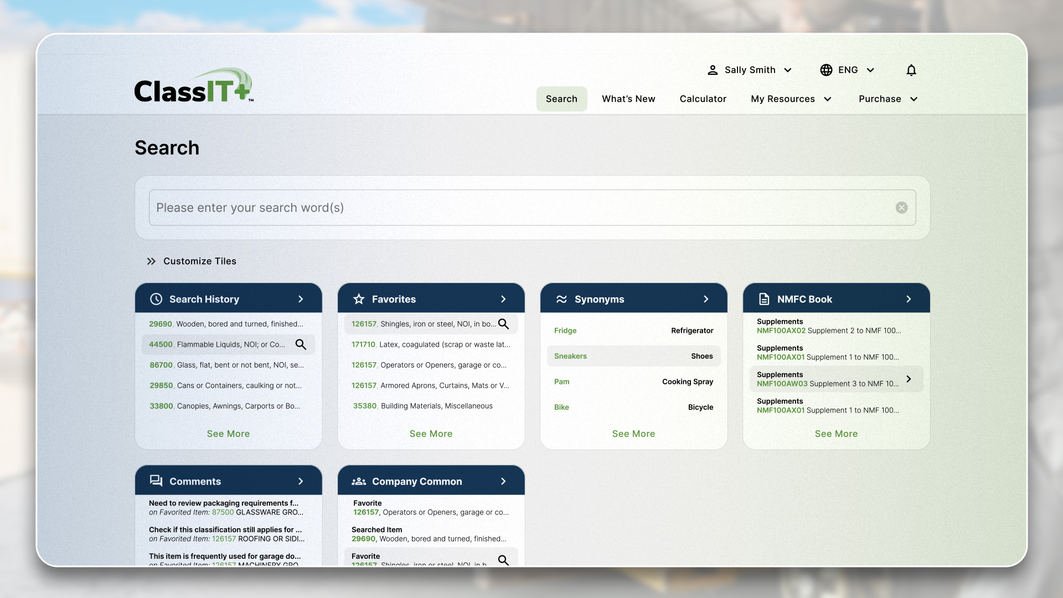This screenshot has width=1063, height=598.
Task: Open the What's New tab
Action: 628,99
